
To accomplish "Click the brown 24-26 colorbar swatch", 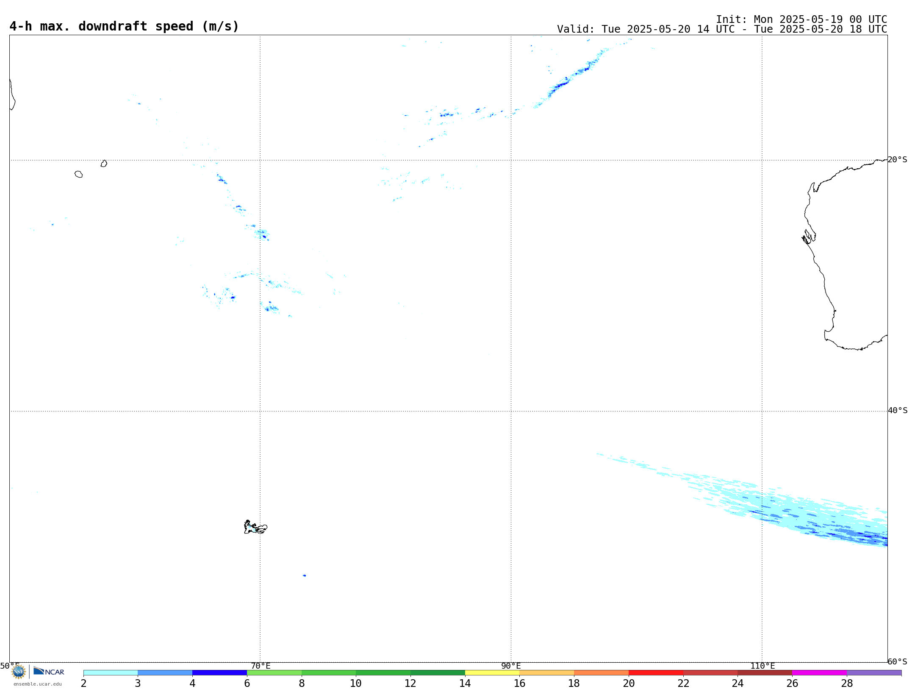I will (x=765, y=672).
